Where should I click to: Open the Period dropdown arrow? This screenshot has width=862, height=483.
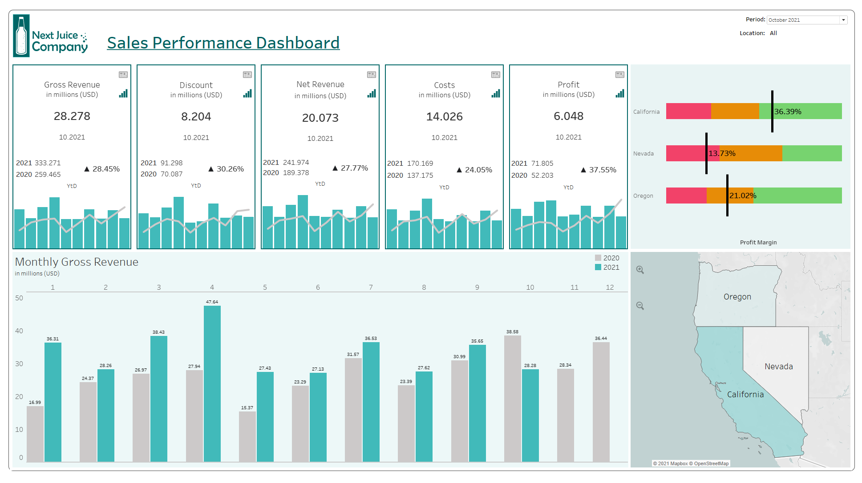(843, 20)
